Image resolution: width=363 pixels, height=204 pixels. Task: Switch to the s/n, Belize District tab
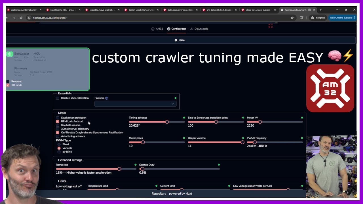(x=219, y=10)
